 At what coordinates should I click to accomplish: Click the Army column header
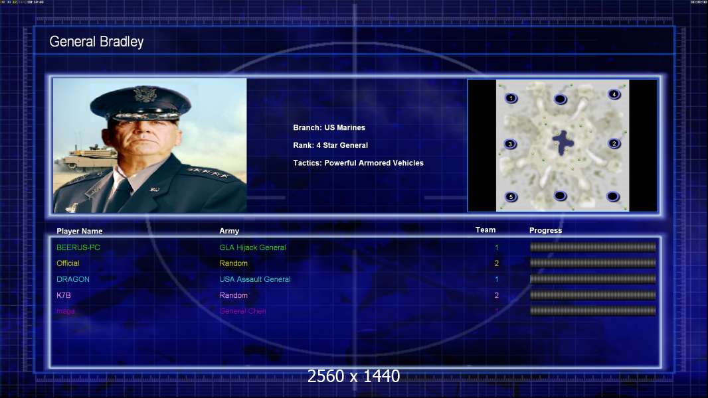click(229, 231)
